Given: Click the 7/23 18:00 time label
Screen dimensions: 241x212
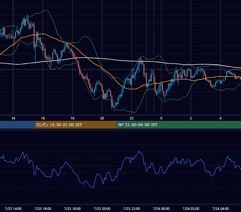Looking at the screenshot, I should 72,208.
